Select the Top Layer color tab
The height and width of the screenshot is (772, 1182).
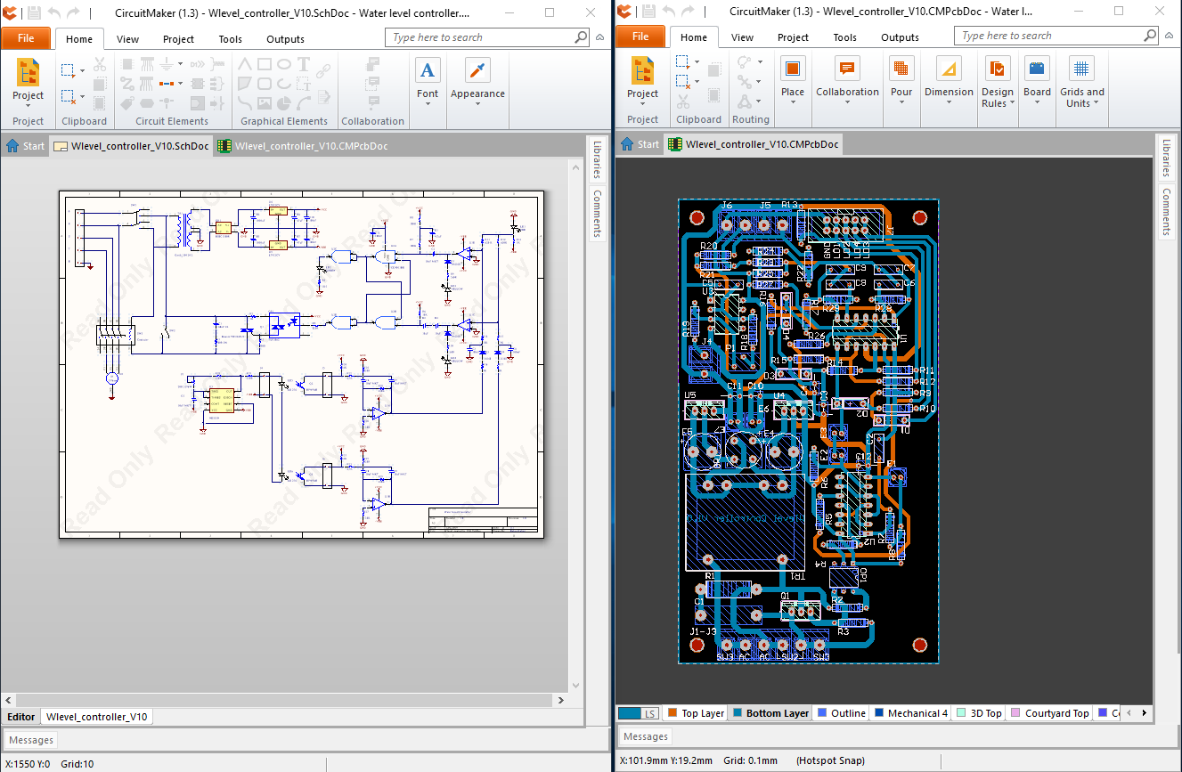(696, 713)
